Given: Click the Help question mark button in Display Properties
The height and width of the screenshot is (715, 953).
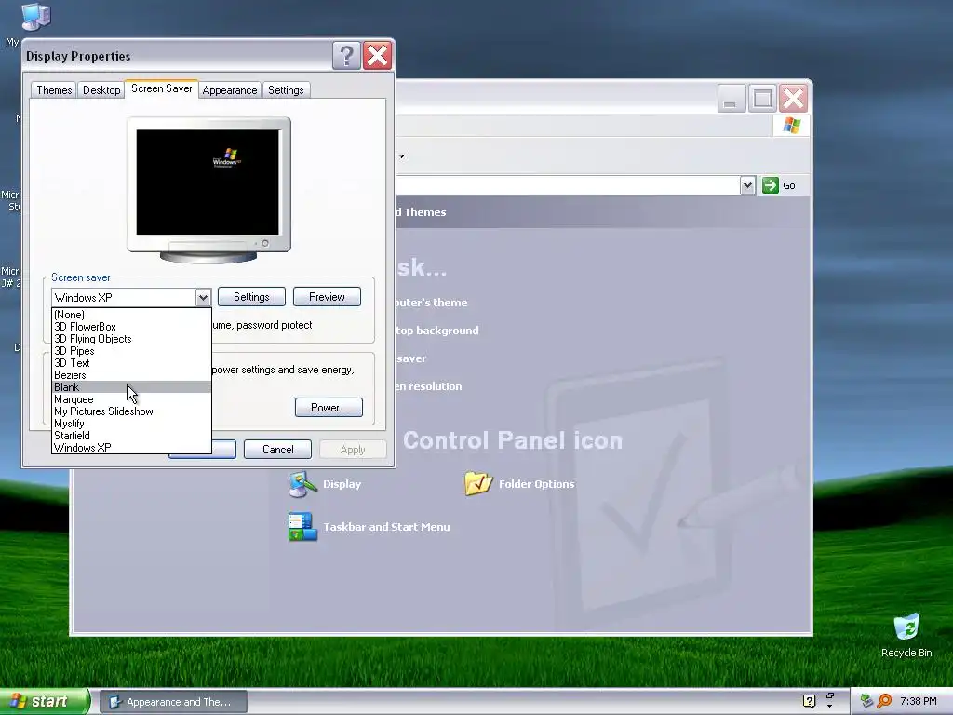Looking at the screenshot, I should 346,56.
